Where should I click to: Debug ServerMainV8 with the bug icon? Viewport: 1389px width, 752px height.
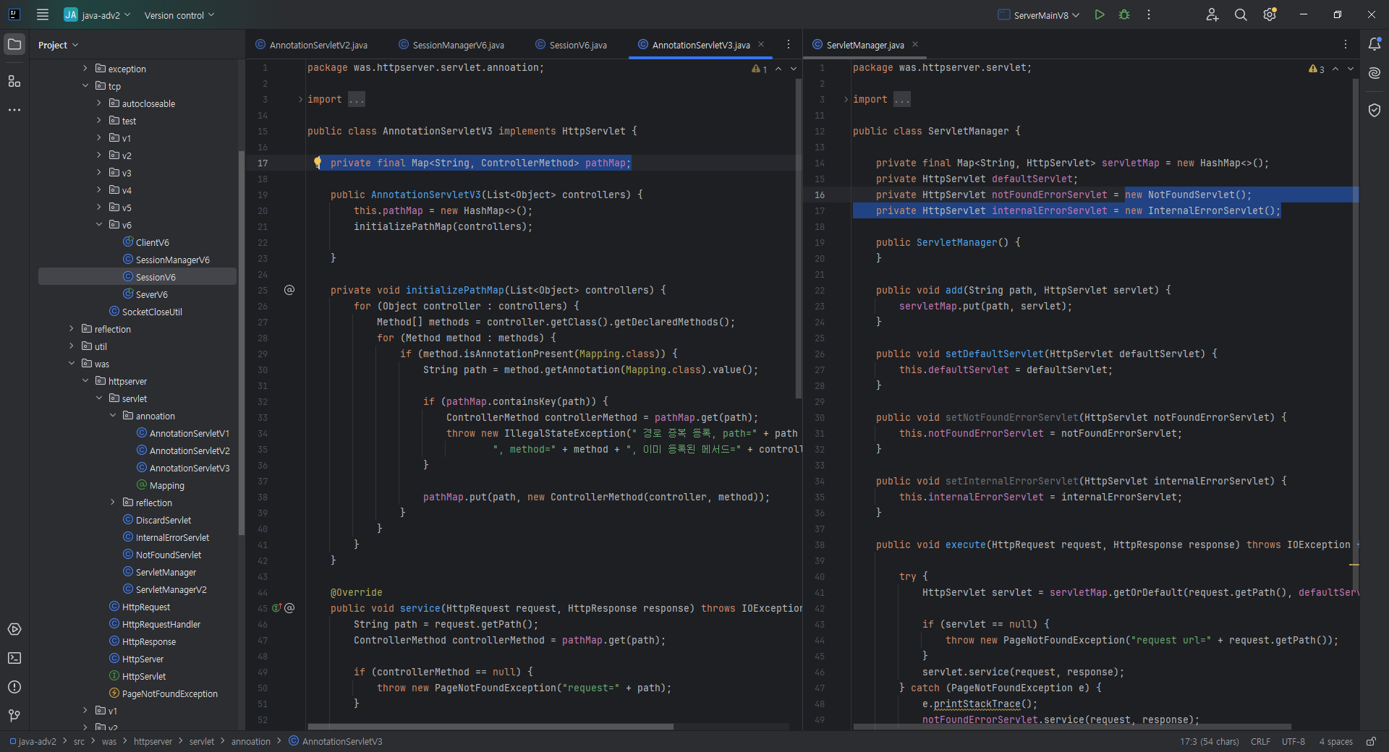click(1124, 14)
